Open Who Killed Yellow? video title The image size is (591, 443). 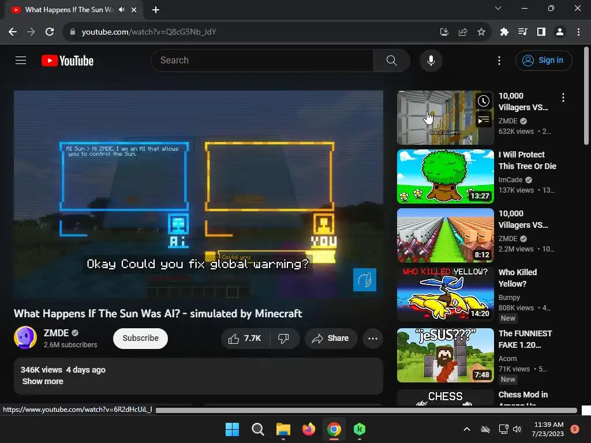[518, 278]
